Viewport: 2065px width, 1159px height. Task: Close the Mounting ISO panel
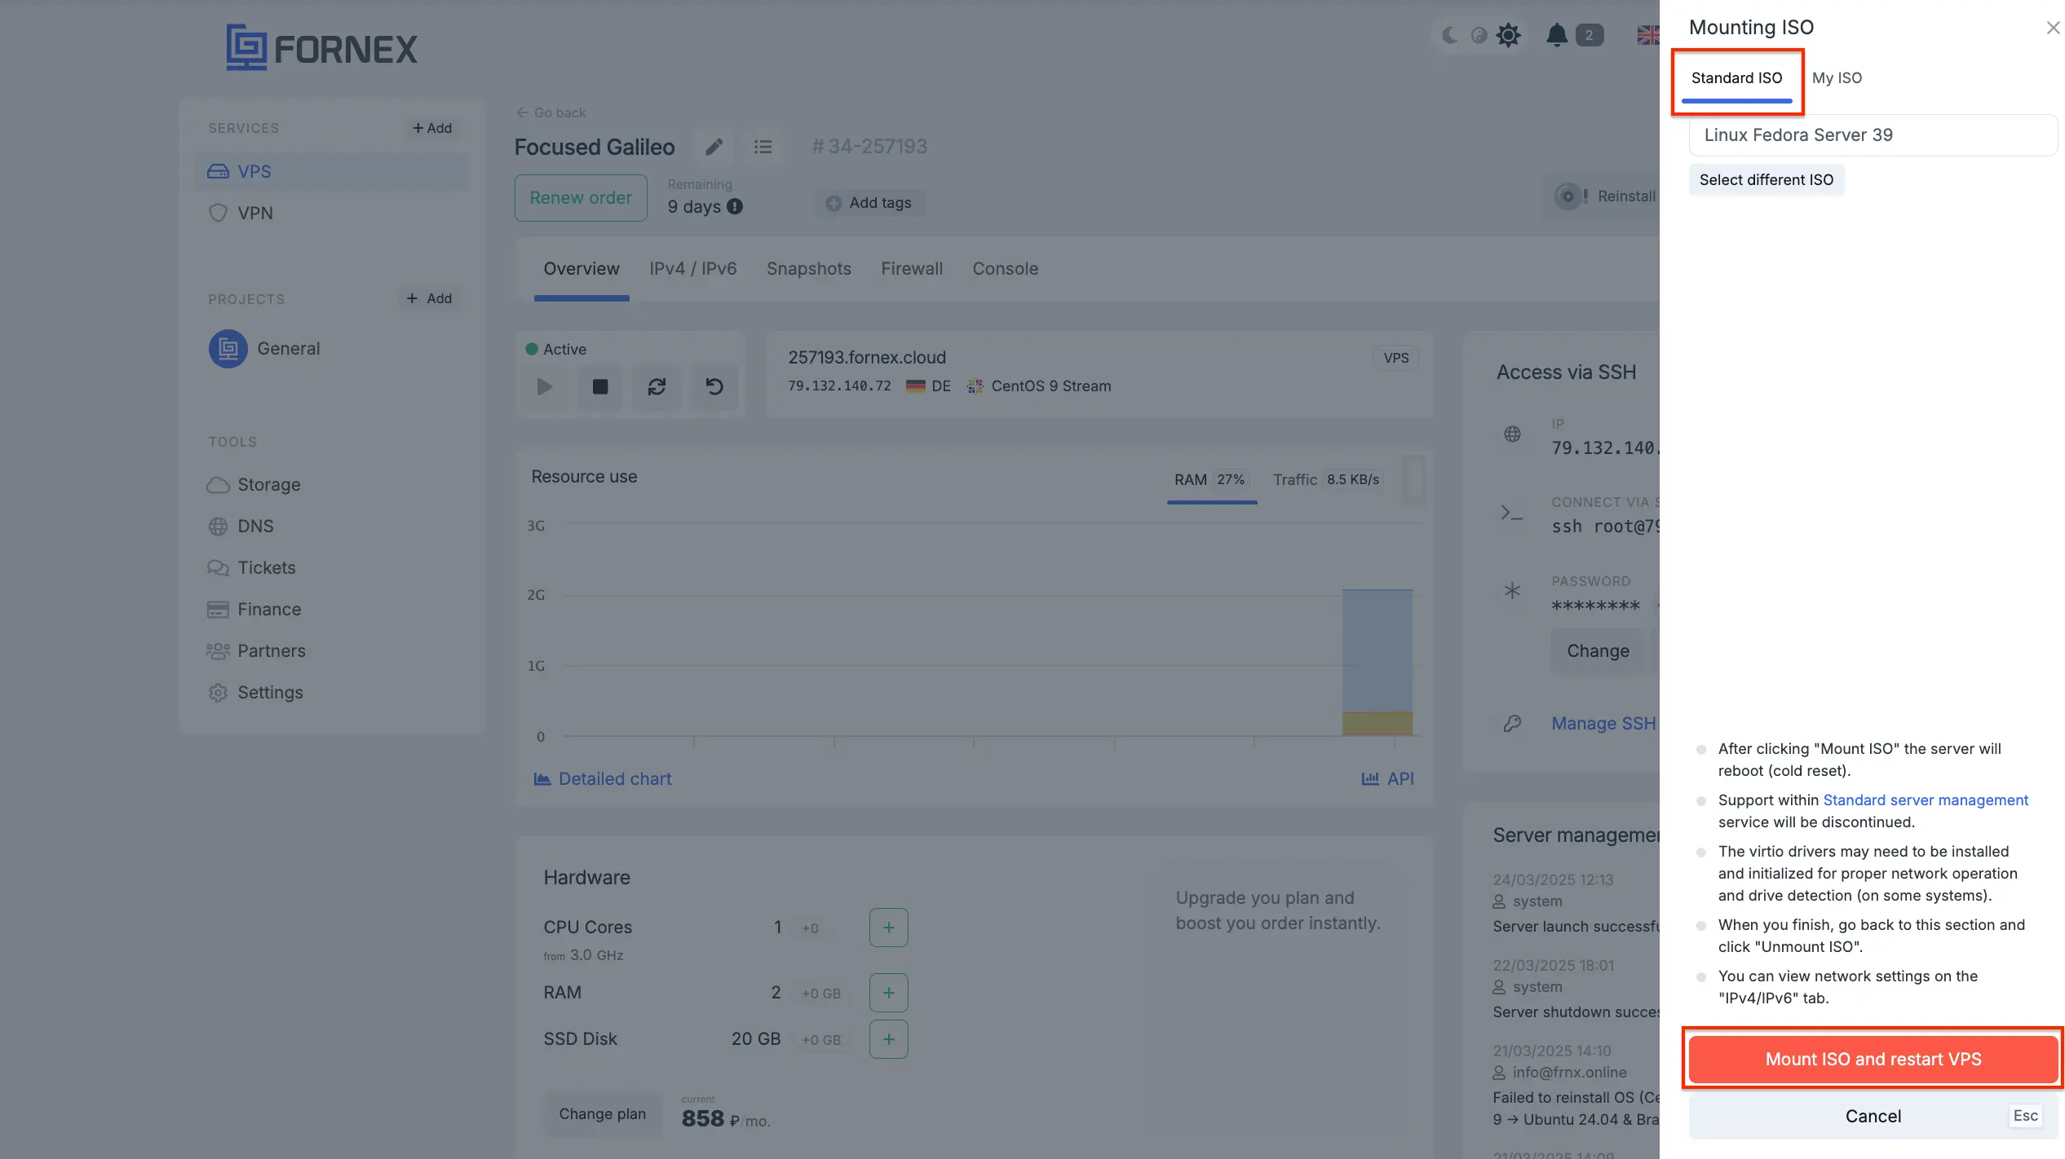click(x=2053, y=28)
